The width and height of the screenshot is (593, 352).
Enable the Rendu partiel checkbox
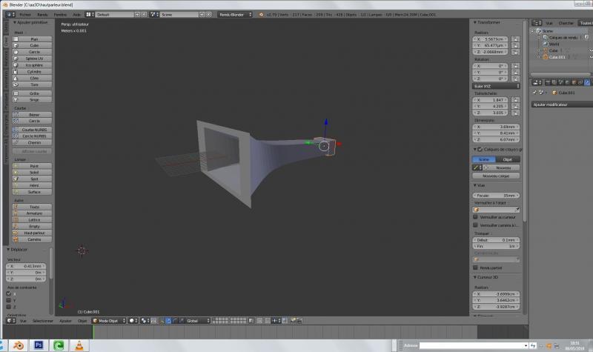476,268
